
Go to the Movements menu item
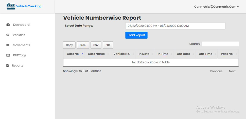21,45
